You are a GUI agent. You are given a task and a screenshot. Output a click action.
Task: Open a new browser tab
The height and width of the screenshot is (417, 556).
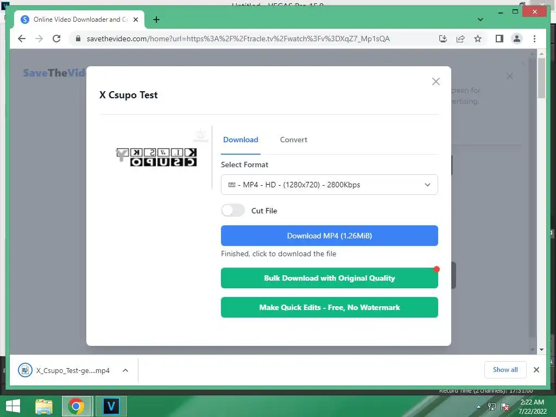(156, 20)
